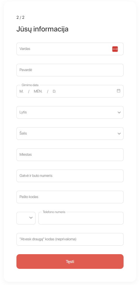The image size is (140, 285).
Task: Open the calendar picker icon for Gimimo data
Action: (x=119, y=91)
